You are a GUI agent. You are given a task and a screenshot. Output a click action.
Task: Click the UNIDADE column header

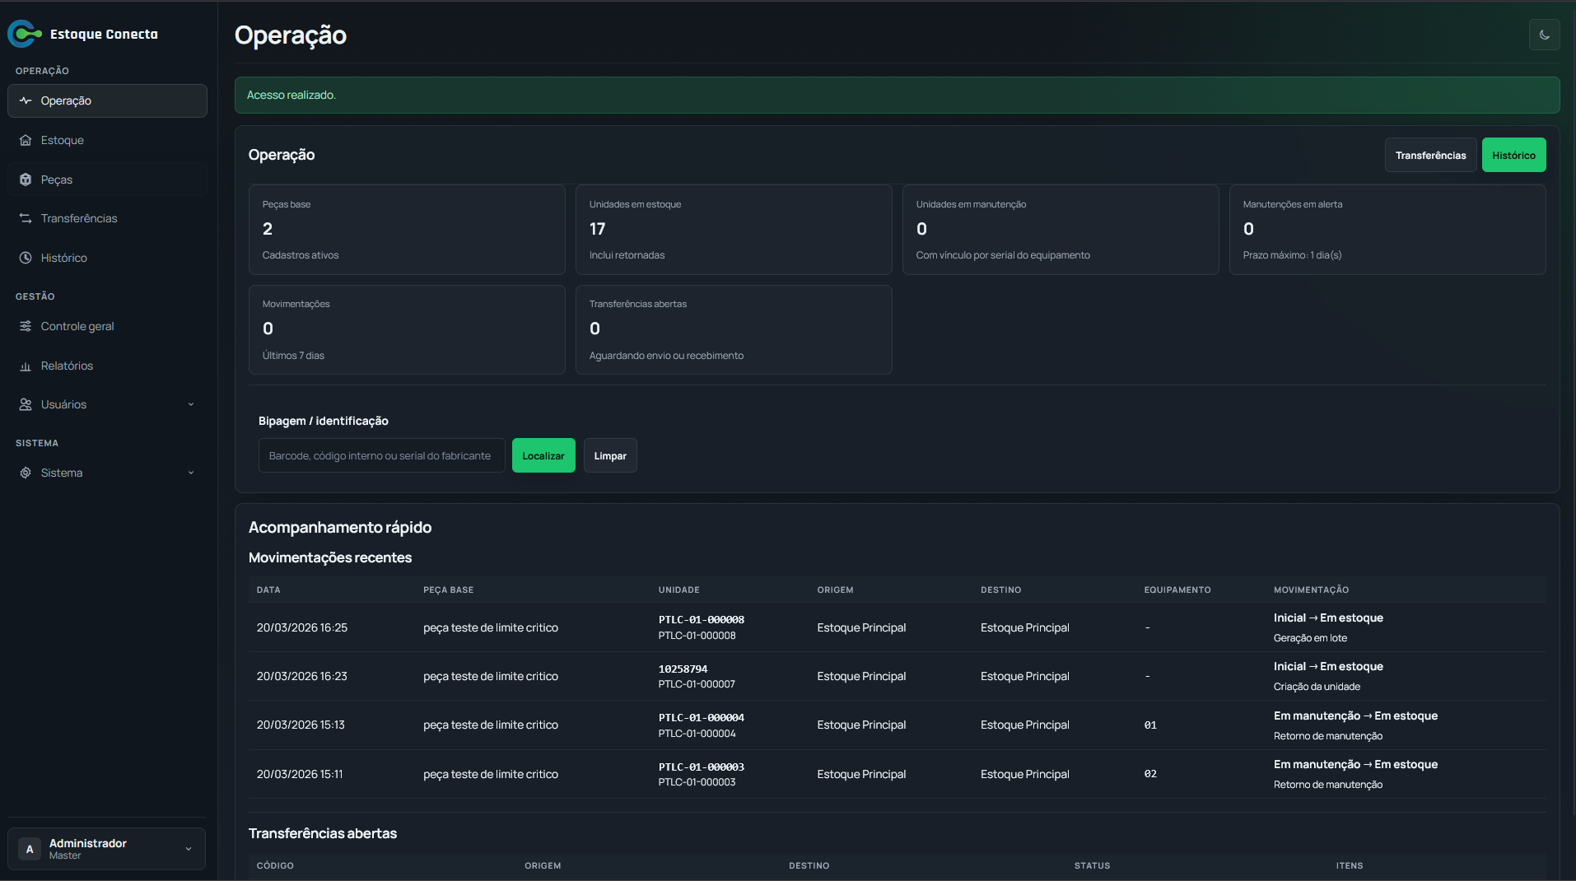(x=678, y=590)
